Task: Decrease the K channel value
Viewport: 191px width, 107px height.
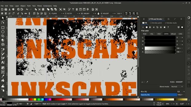Action: (181, 48)
